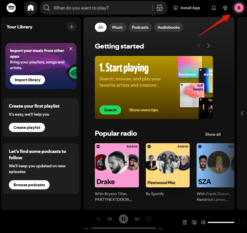
Task: Click the Install App download icon
Action: pyautogui.click(x=175, y=8)
